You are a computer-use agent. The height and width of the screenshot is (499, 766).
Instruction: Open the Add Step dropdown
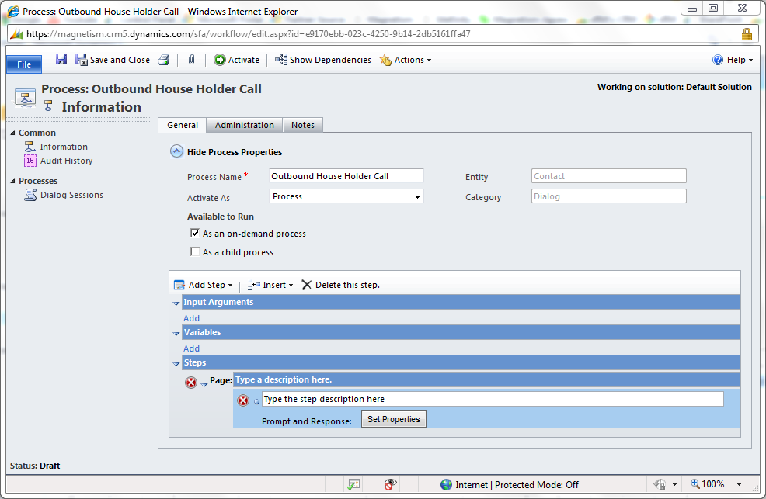[204, 285]
